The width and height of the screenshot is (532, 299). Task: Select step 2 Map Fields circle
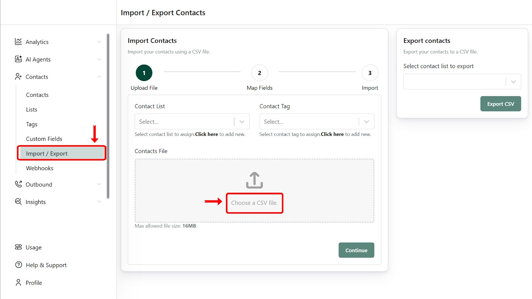[x=260, y=73]
